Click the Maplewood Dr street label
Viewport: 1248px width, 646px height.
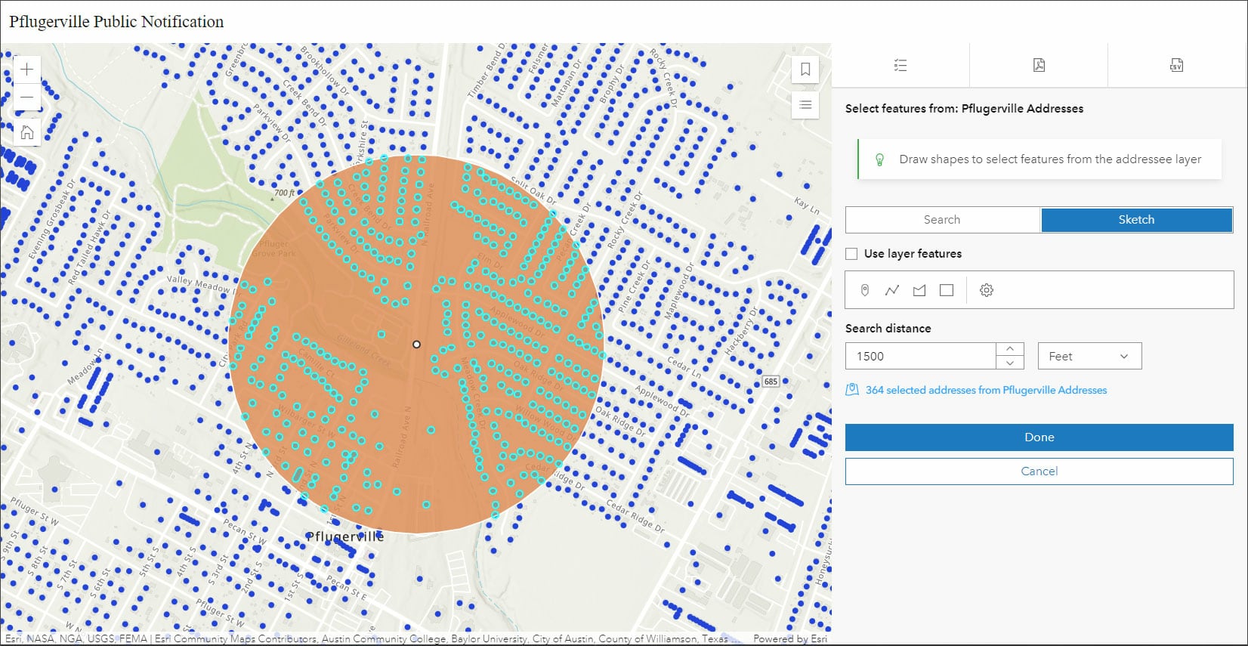tap(678, 291)
